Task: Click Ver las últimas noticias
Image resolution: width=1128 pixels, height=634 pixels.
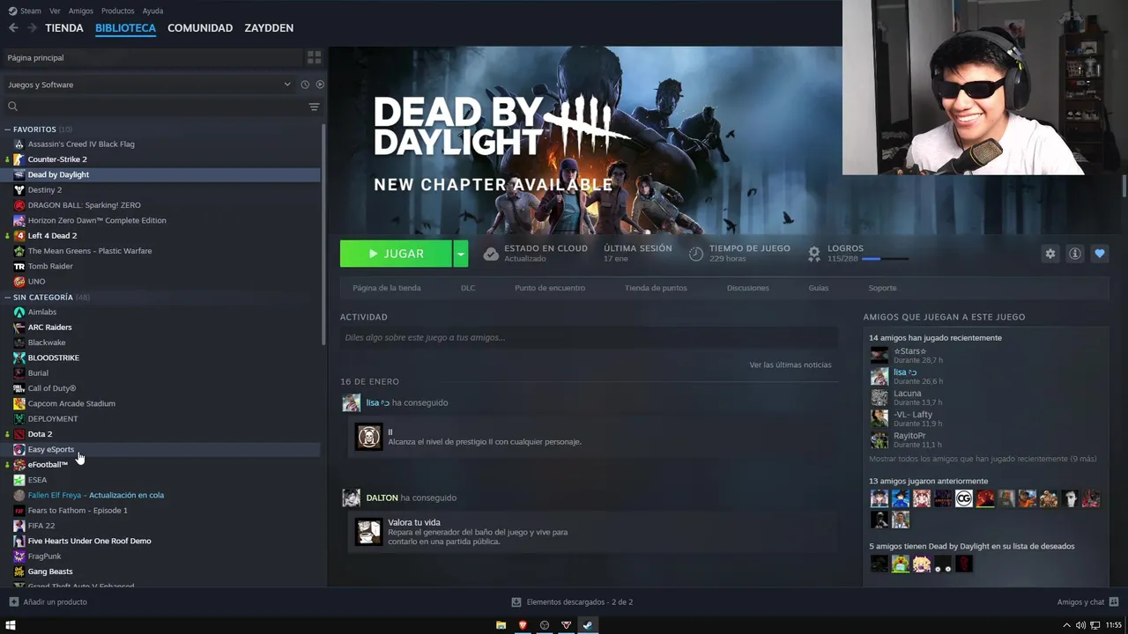Action: [790, 365]
